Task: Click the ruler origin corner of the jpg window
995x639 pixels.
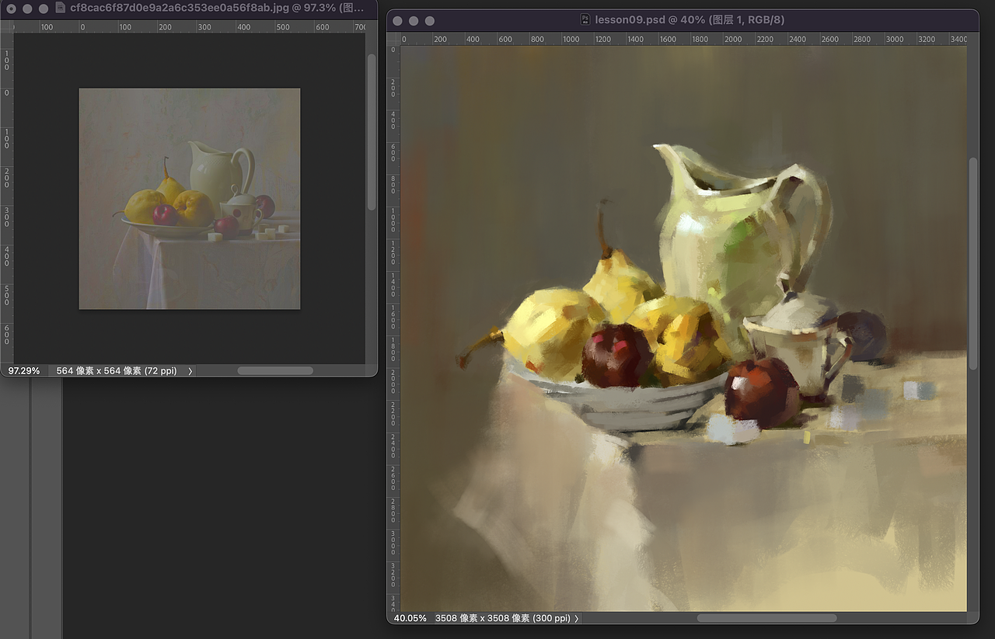Action: coord(7,26)
